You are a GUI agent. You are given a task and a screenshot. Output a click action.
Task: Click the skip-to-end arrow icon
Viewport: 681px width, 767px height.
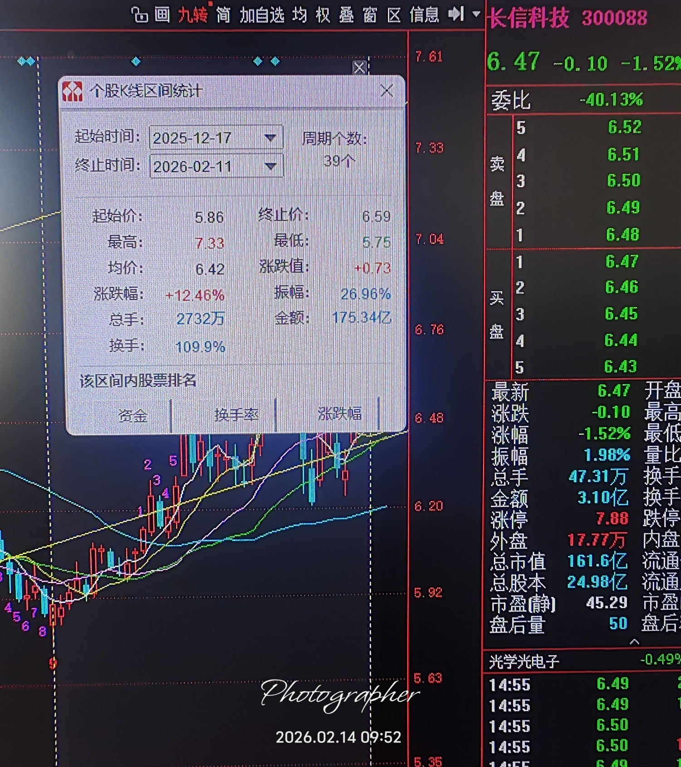pyautogui.click(x=456, y=14)
